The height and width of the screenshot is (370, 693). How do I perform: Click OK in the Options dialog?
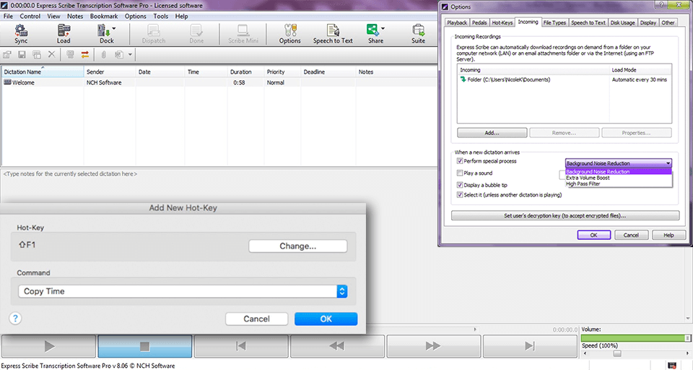(x=594, y=235)
